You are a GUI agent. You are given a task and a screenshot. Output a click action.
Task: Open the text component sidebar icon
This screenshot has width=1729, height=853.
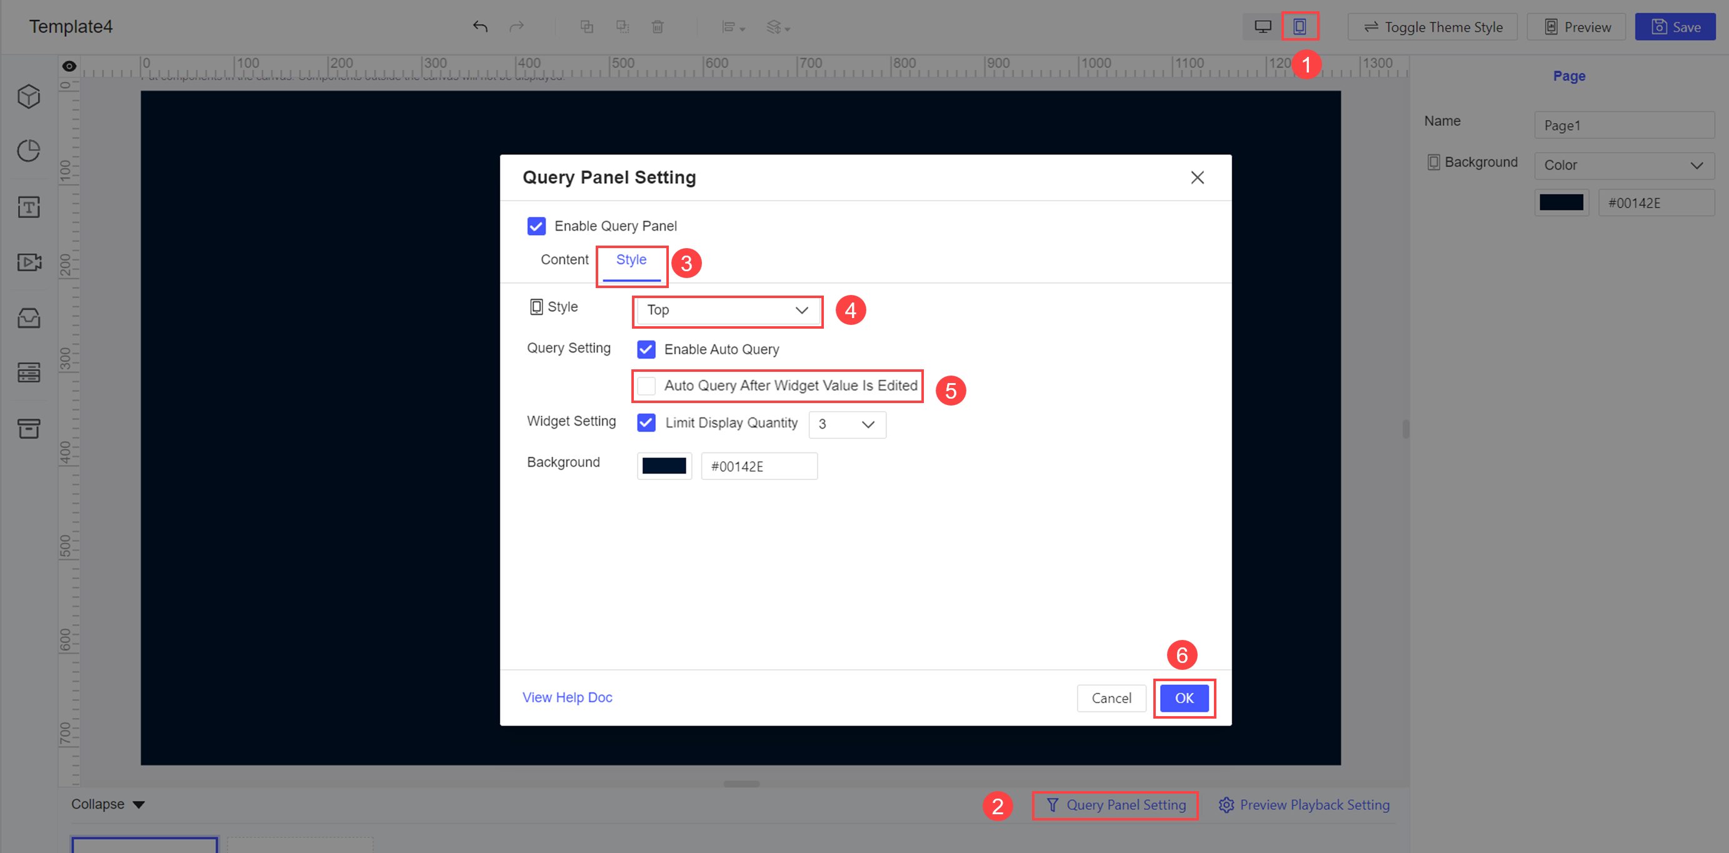[29, 207]
